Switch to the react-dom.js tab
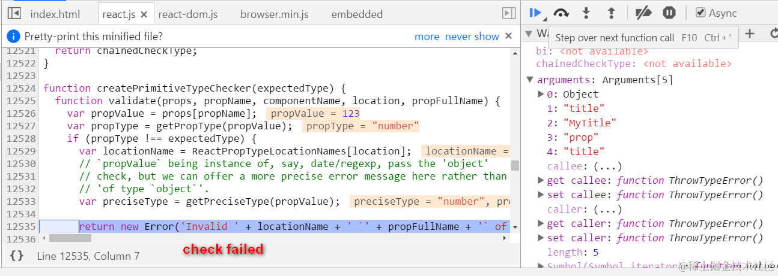778x276 pixels. 187,14
